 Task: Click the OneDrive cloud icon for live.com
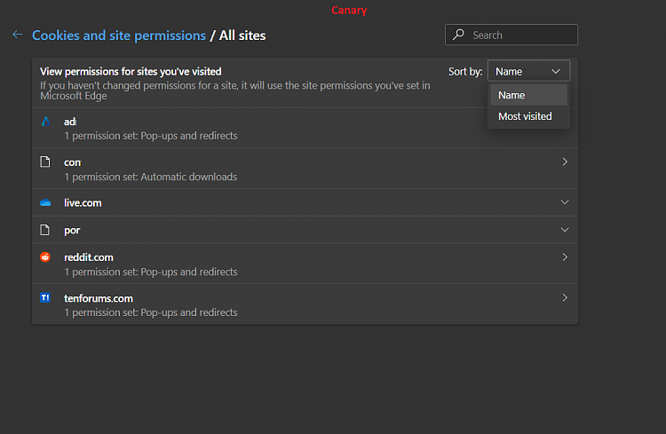point(45,203)
